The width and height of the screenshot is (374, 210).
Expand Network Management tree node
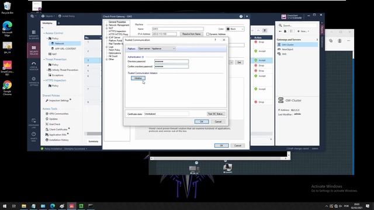[107, 25]
